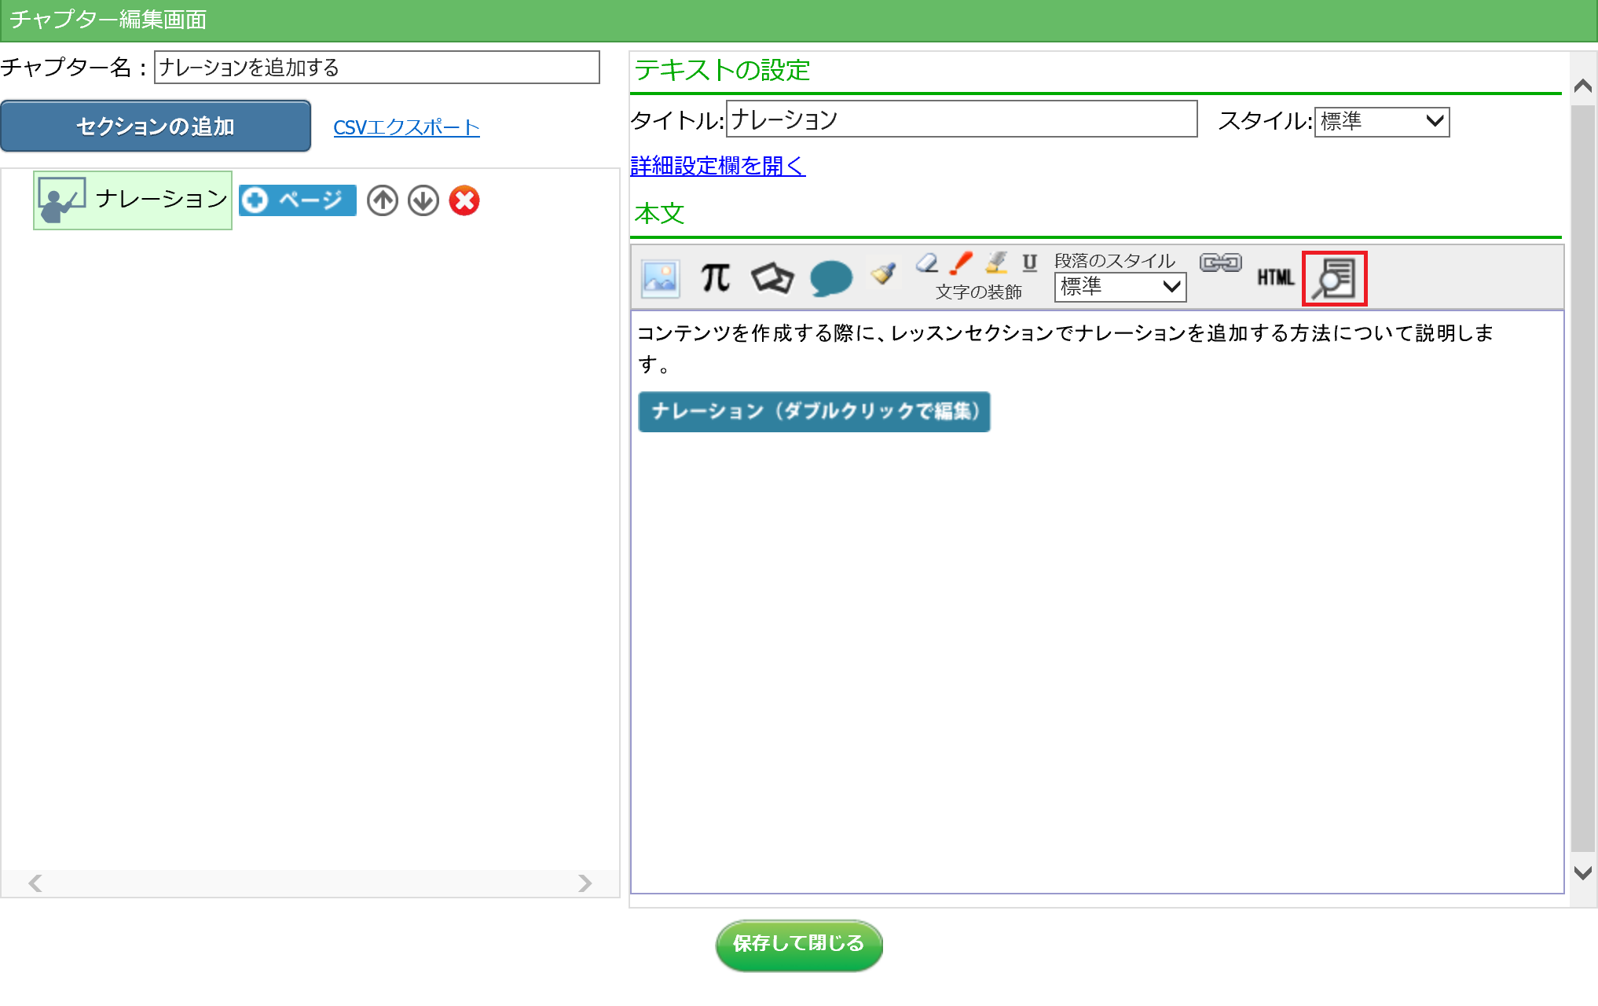
Task: Open the 詳細設定欄を開く link
Action: [x=717, y=166]
